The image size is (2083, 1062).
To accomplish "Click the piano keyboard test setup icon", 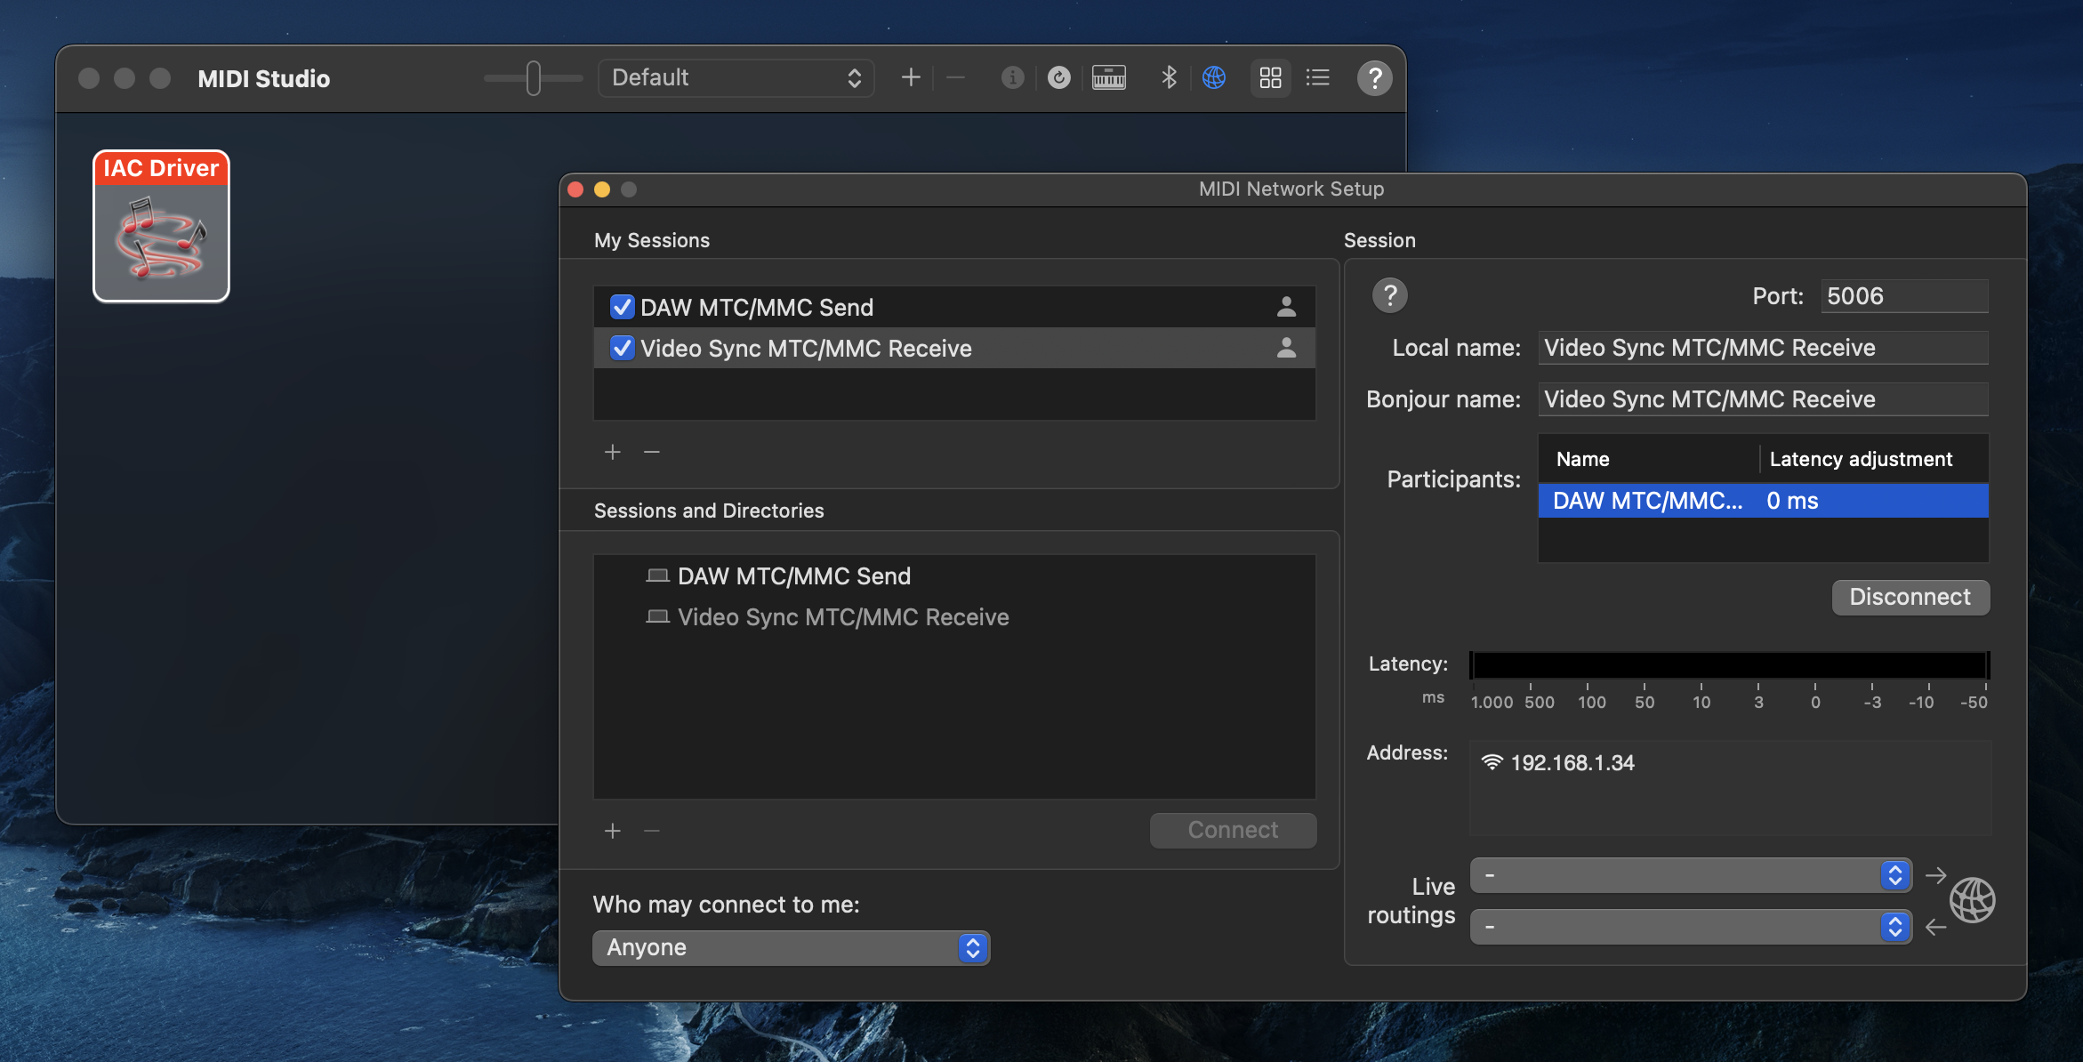I will [1108, 78].
